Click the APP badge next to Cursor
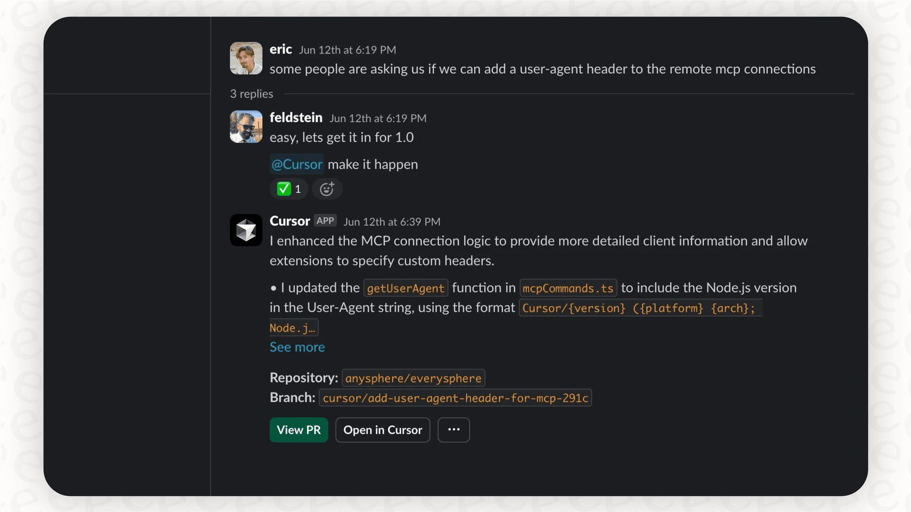Image resolution: width=911 pixels, height=512 pixels. click(325, 221)
